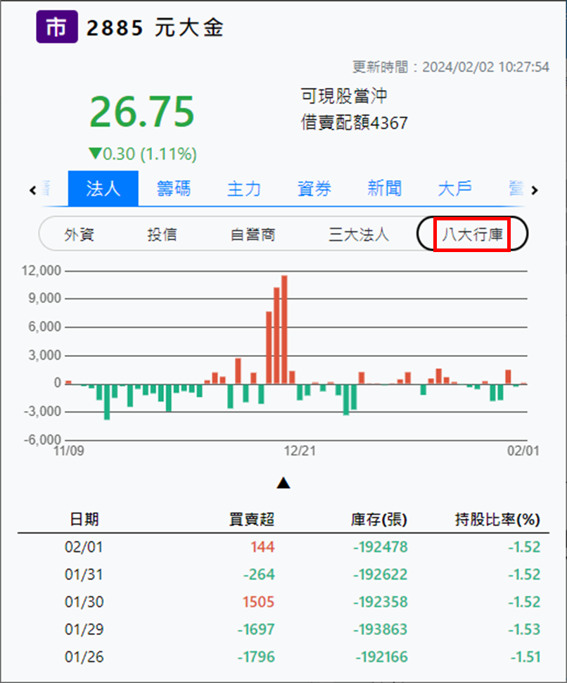Click the inventory value -192622
567x683 pixels.
(x=381, y=575)
